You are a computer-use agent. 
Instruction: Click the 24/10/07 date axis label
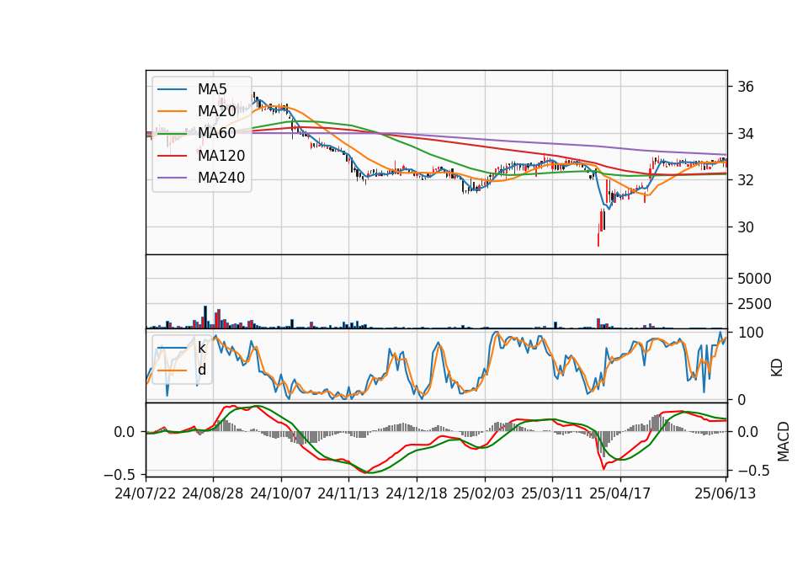click(x=281, y=493)
